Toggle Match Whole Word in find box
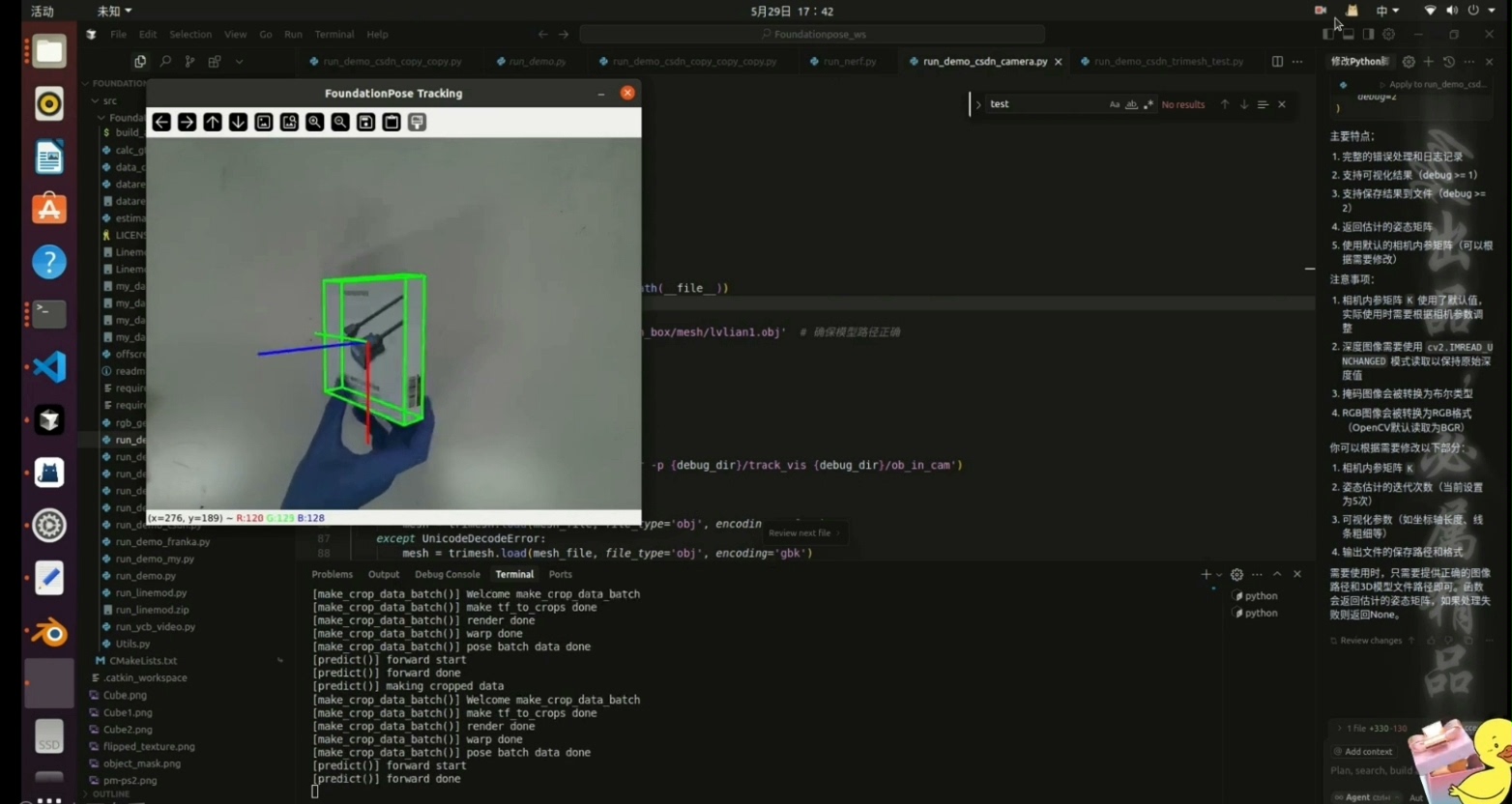 (1131, 104)
